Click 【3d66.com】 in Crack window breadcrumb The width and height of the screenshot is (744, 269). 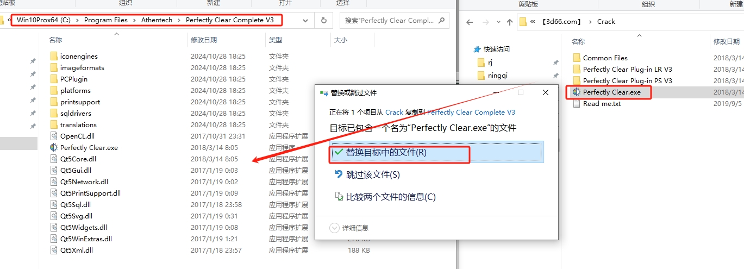pyautogui.click(x=561, y=22)
